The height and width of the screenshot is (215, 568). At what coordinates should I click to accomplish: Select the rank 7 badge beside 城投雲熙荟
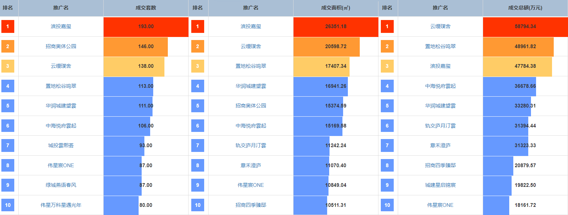tap(8, 145)
